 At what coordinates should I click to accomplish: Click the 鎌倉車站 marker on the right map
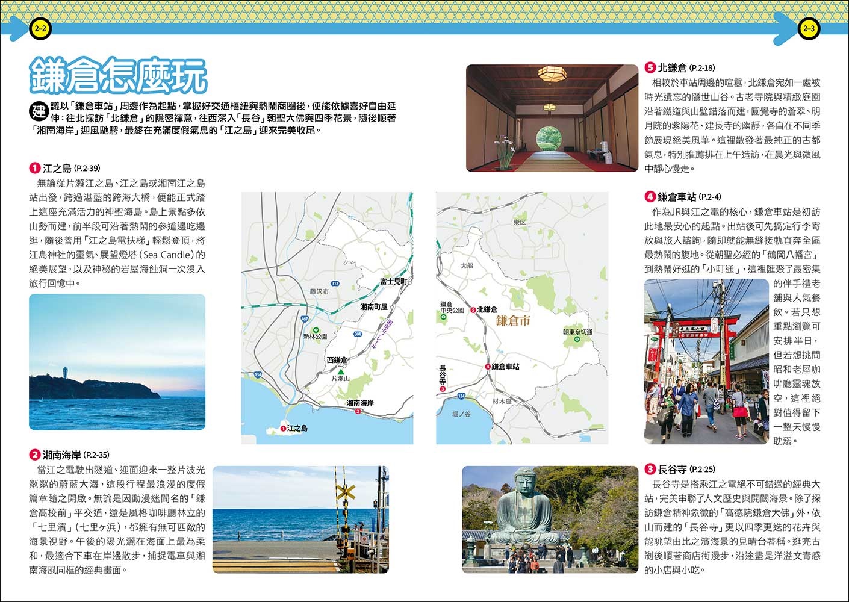[x=487, y=366]
